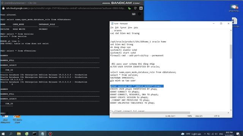Open Notepad Format menu
This screenshot has height=136, width=243.
pos(123,28)
